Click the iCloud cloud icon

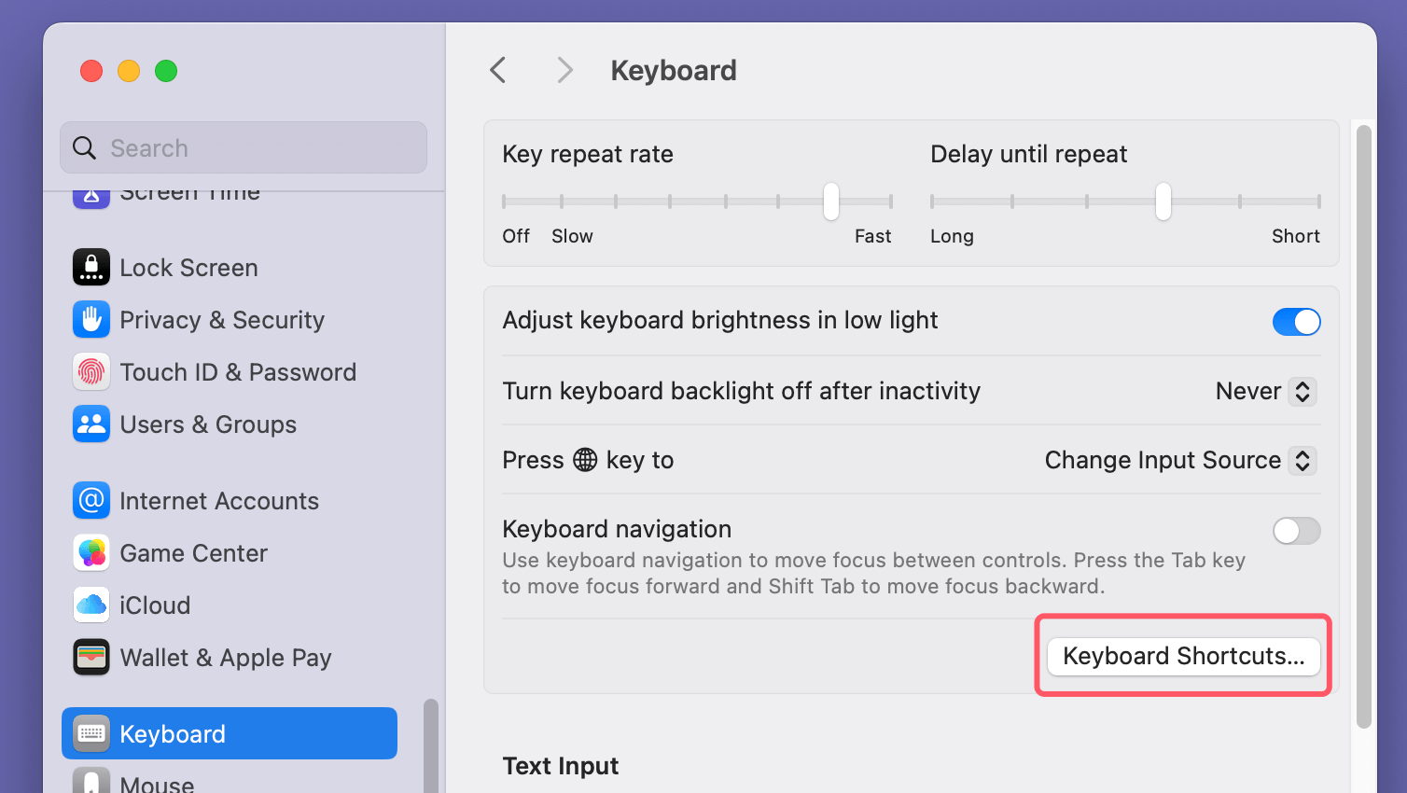91,605
